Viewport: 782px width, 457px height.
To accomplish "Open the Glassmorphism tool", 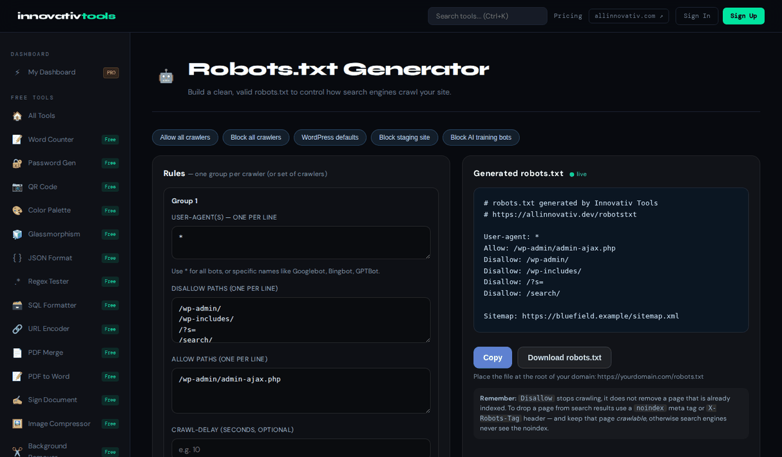I will (65, 234).
